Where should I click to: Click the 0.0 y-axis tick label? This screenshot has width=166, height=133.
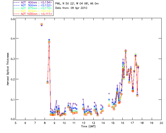pos(13,119)
